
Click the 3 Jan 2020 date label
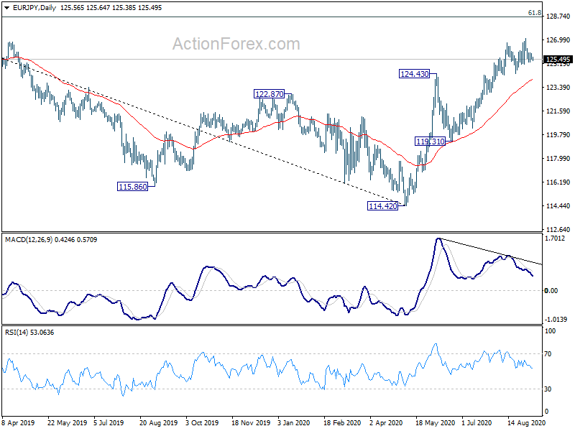click(x=294, y=423)
